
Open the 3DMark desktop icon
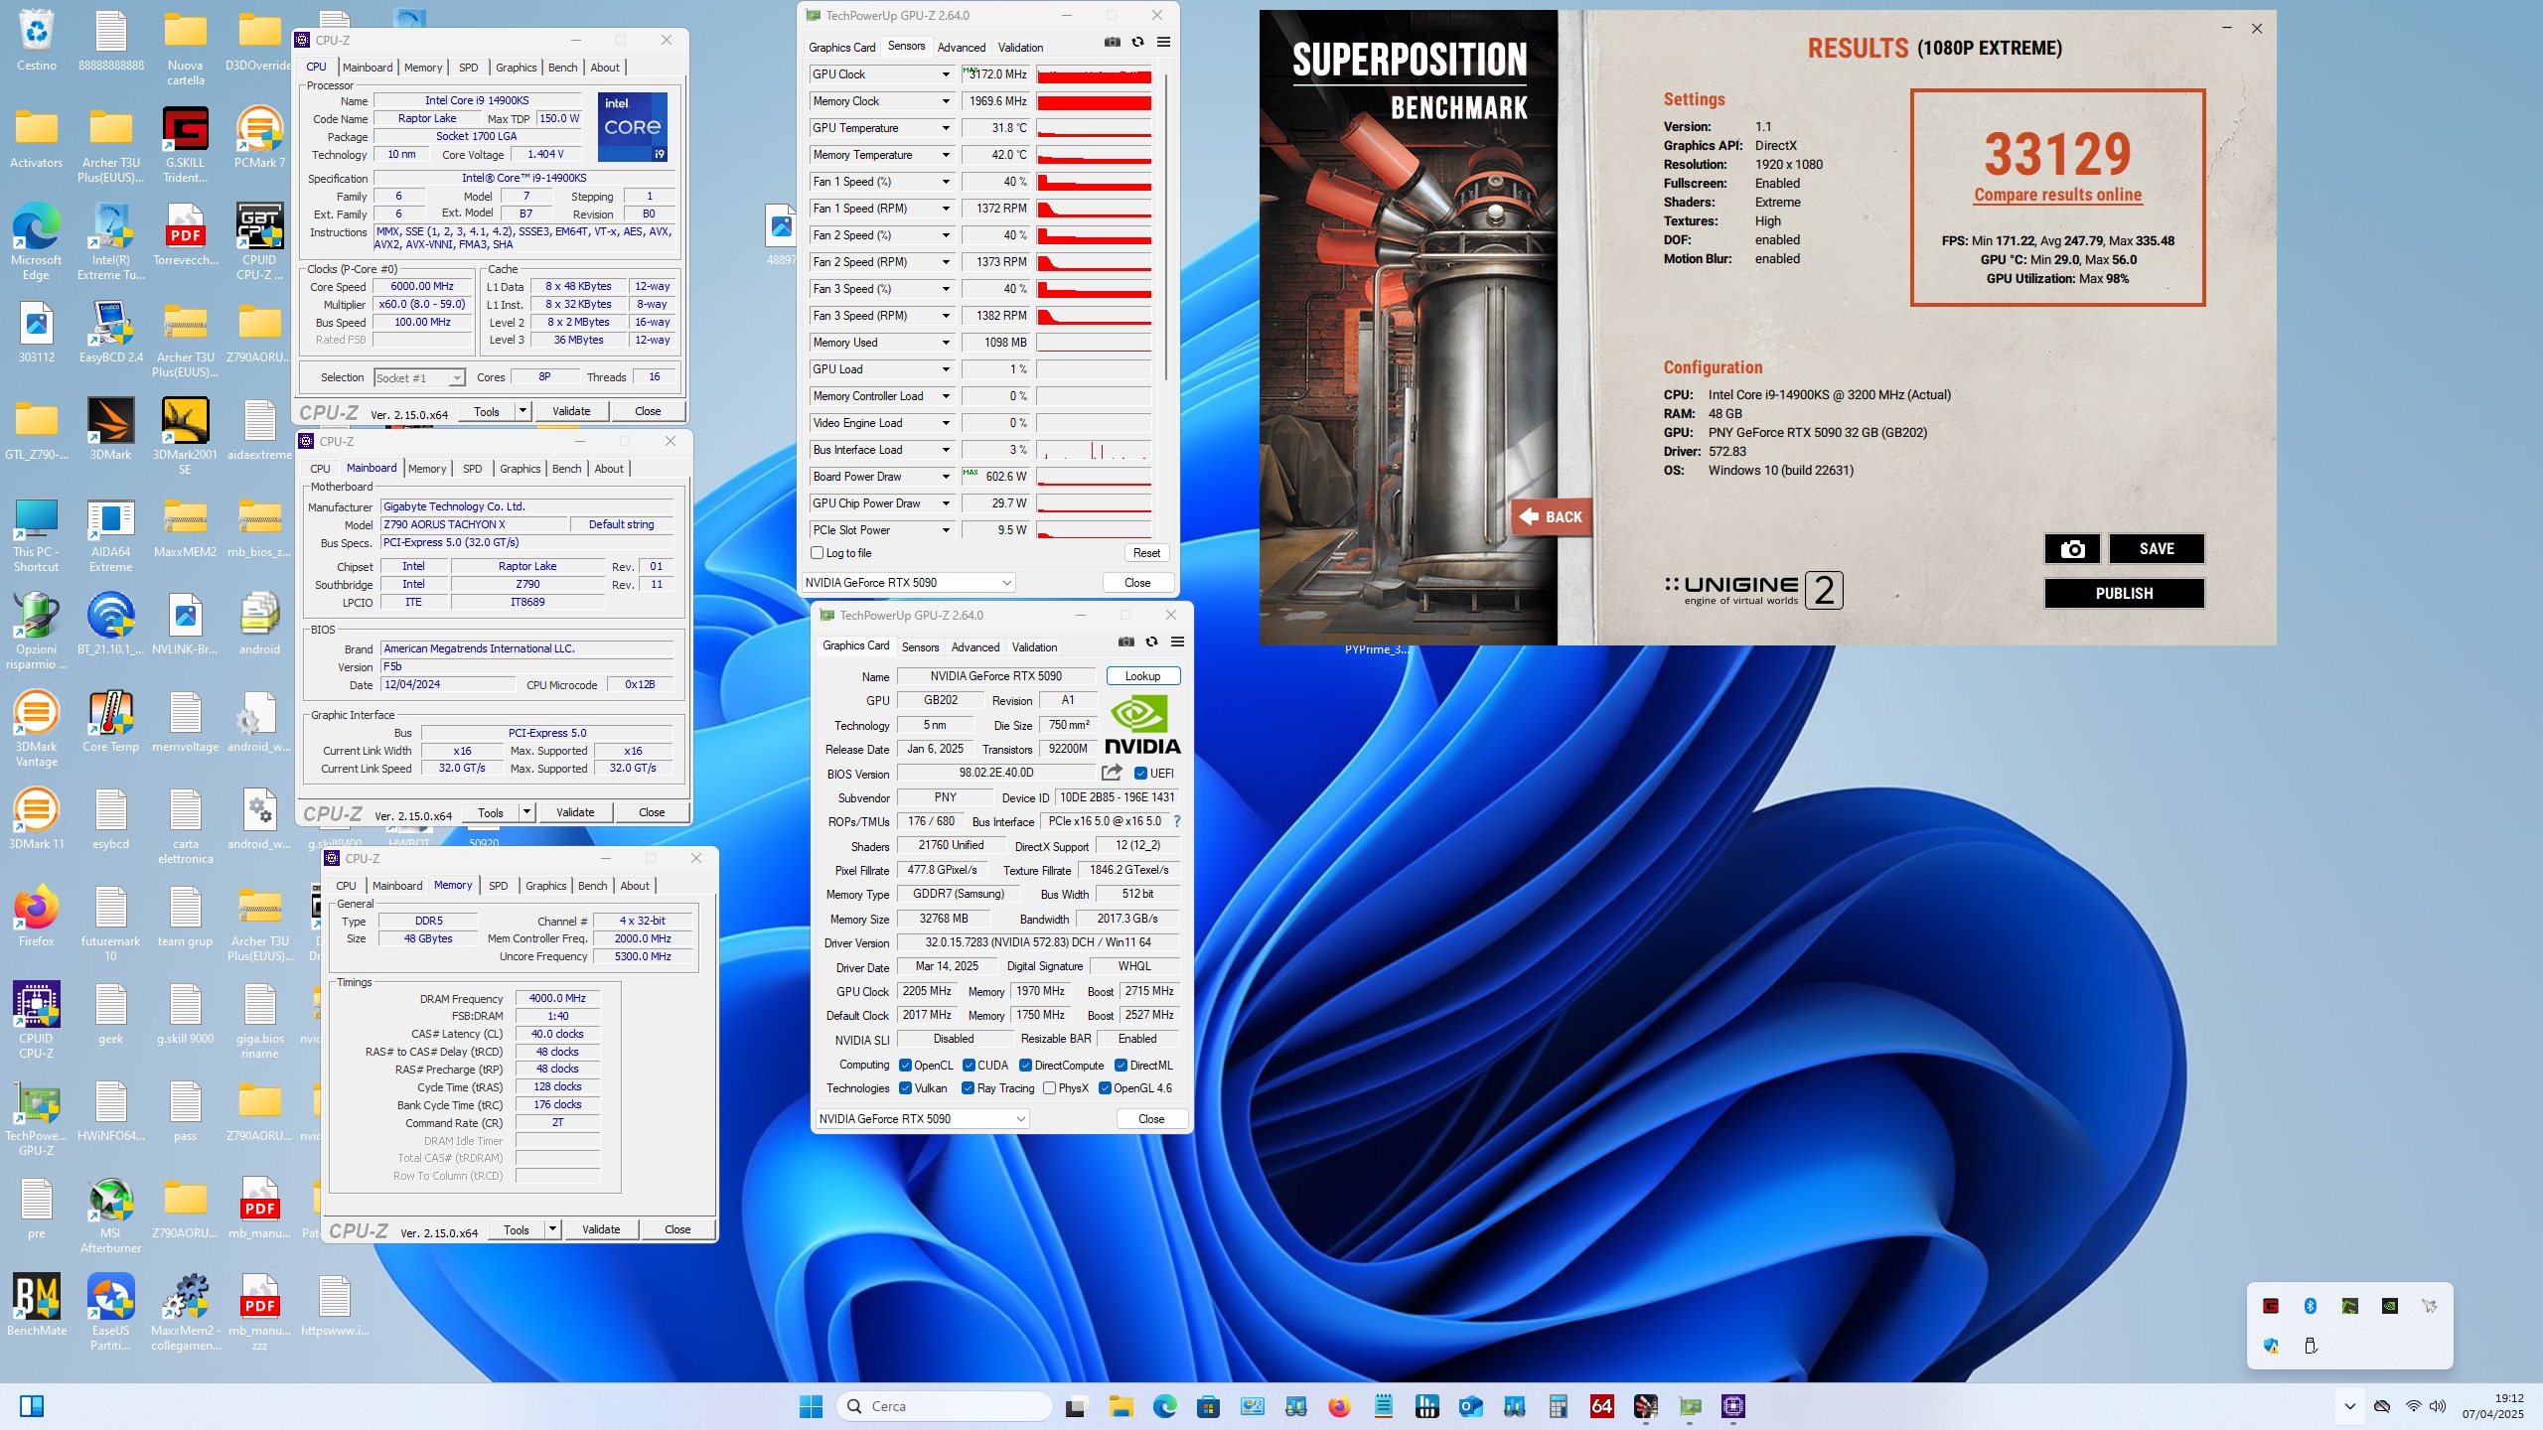coord(111,429)
